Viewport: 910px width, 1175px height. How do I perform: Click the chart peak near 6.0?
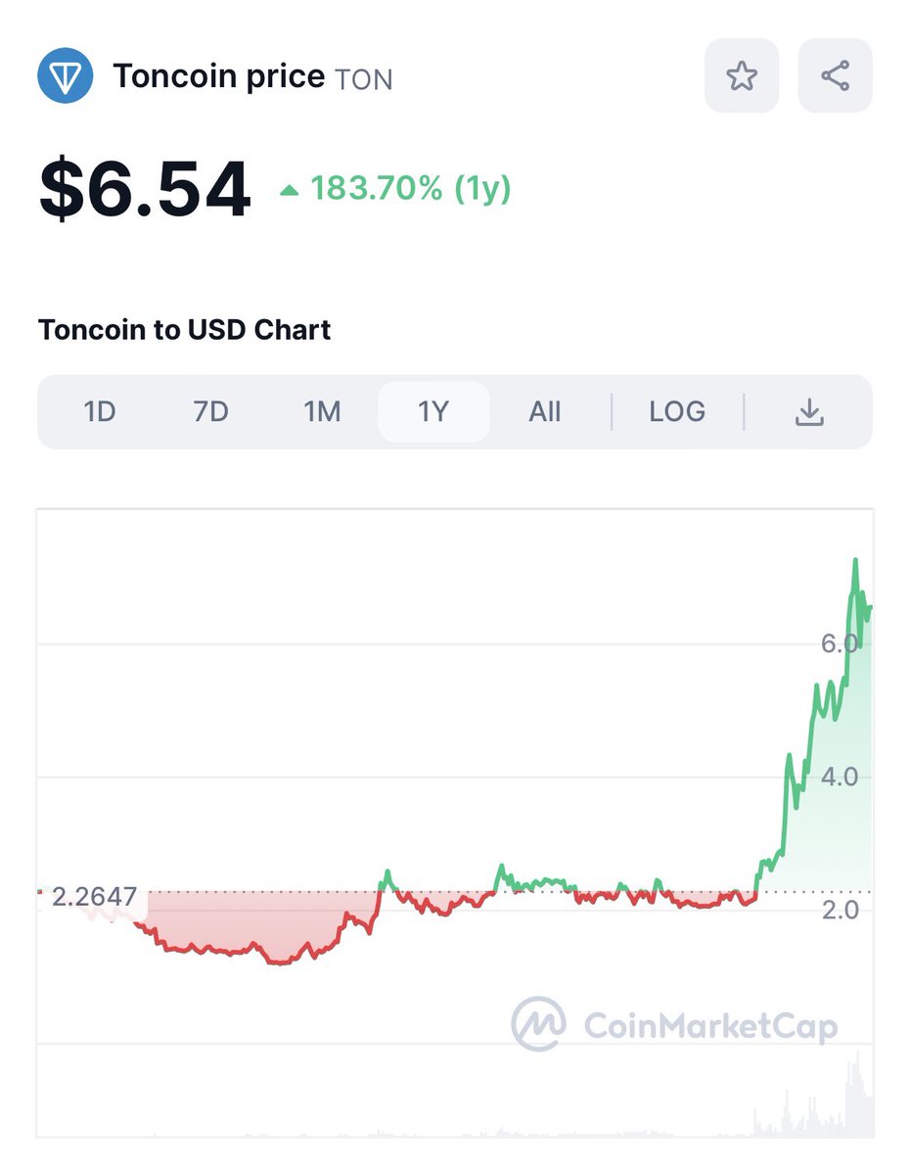click(x=855, y=562)
